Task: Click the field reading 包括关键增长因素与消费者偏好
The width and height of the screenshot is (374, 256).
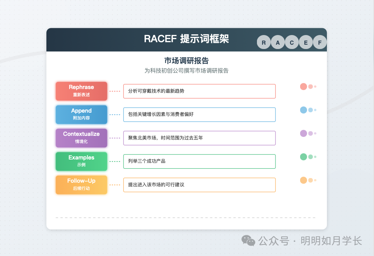Action: (x=199, y=114)
